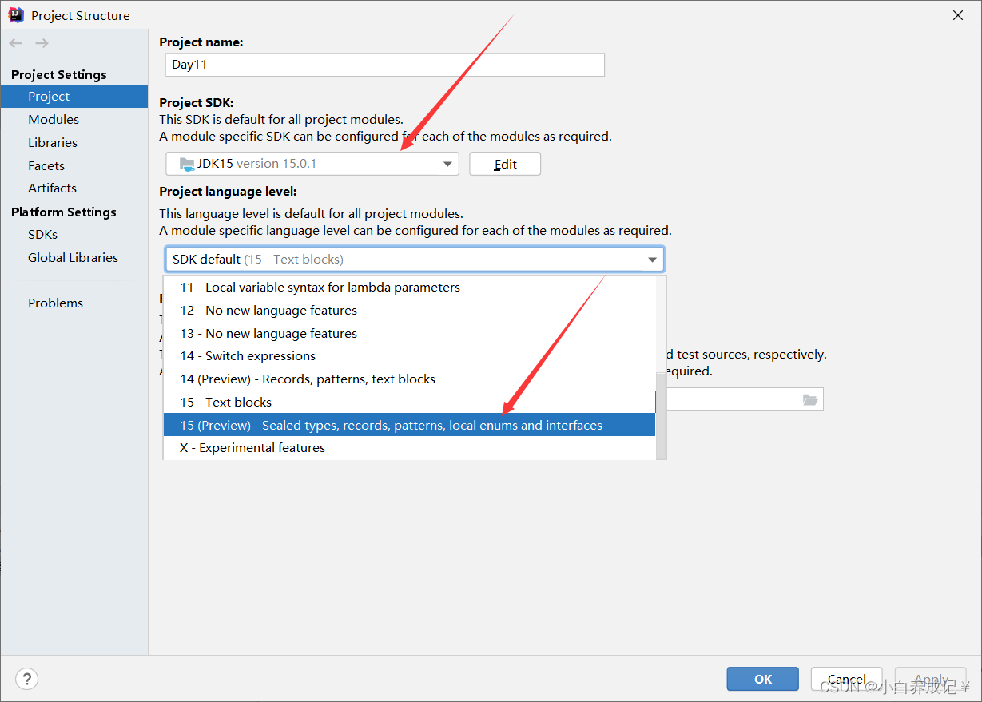Choose 12 - No new language features
The height and width of the screenshot is (702, 982).
[x=409, y=310]
